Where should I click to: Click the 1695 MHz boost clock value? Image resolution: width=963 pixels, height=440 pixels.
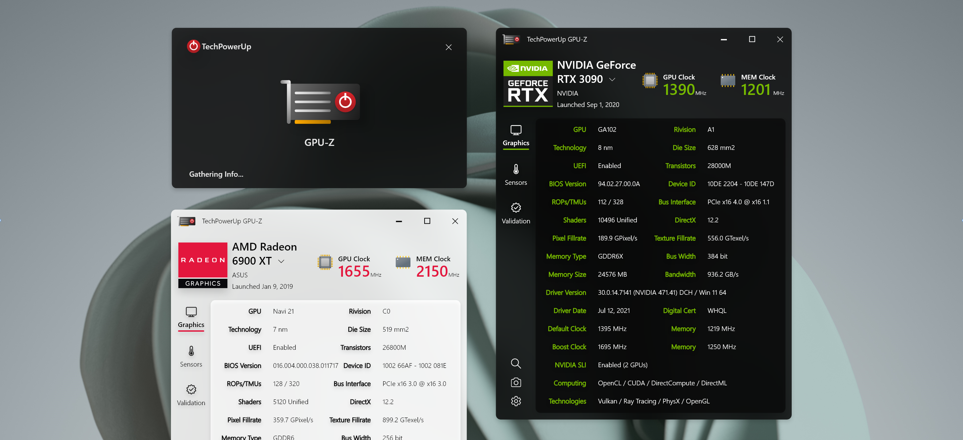[612, 347]
